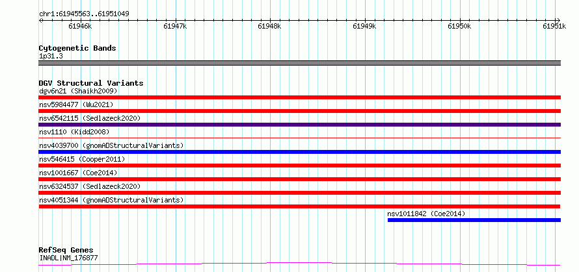579x272 pixels.
Task: Click the red bar for nsv1001667
Action: pyautogui.click(x=300, y=179)
